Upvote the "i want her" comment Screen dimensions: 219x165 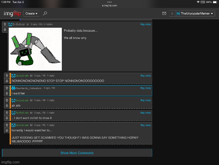click(7, 88)
